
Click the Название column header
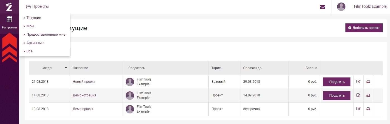pyautogui.click(x=80, y=68)
